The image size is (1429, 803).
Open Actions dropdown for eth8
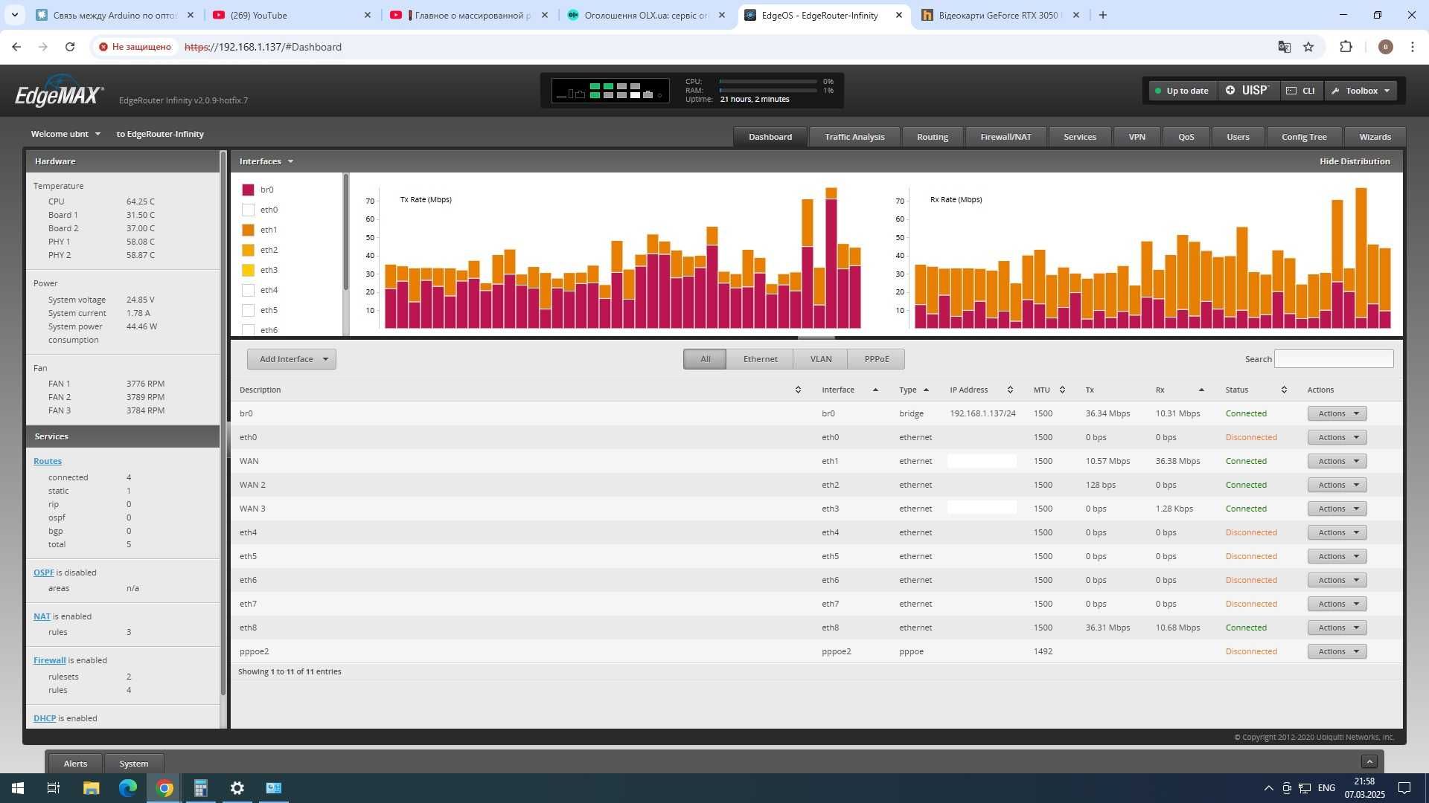click(x=1337, y=628)
